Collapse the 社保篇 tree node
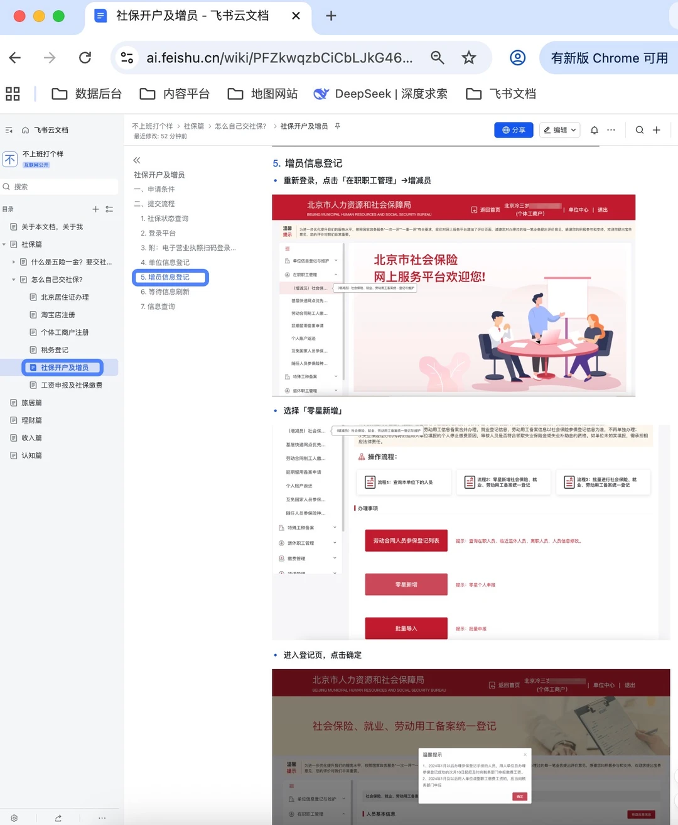The width and height of the screenshot is (678, 825). pos(4,244)
